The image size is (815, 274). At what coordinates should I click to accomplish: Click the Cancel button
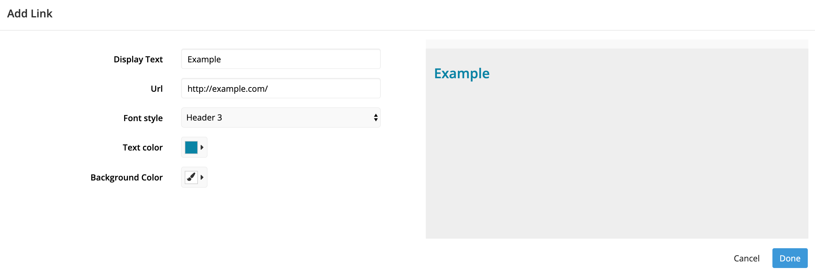point(746,258)
